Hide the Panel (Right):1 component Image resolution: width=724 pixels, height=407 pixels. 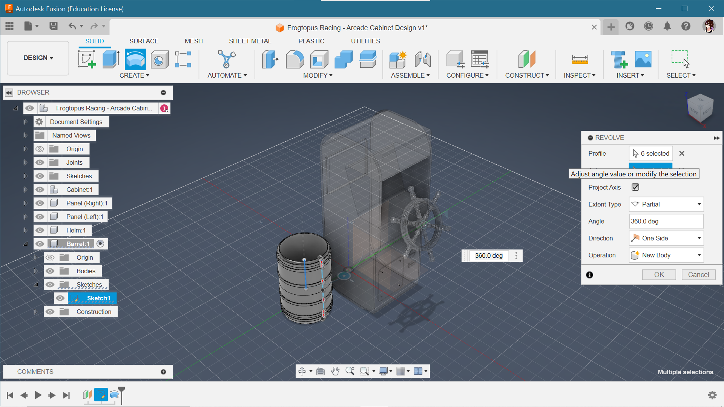tap(40, 203)
